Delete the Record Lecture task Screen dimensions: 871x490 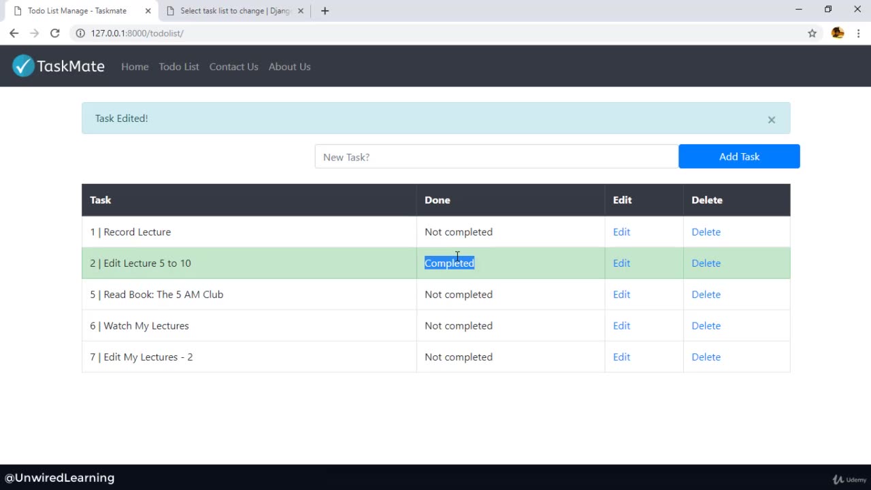(x=706, y=232)
